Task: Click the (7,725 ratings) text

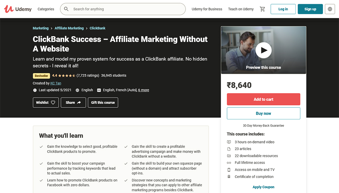Action: [88, 76]
